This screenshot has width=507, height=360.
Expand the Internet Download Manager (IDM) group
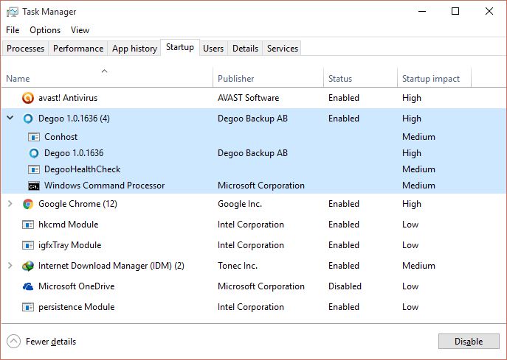(10, 266)
